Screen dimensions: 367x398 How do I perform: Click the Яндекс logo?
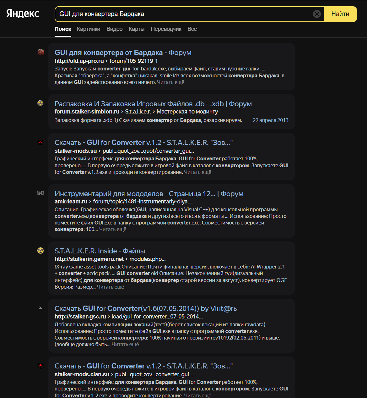coord(23,14)
